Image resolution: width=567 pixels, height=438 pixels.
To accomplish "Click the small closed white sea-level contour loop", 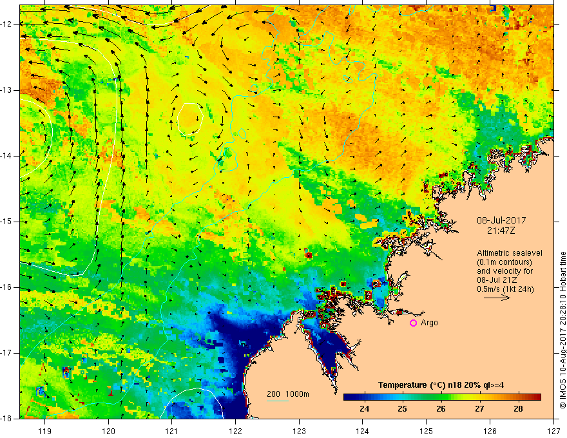I will (x=190, y=119).
